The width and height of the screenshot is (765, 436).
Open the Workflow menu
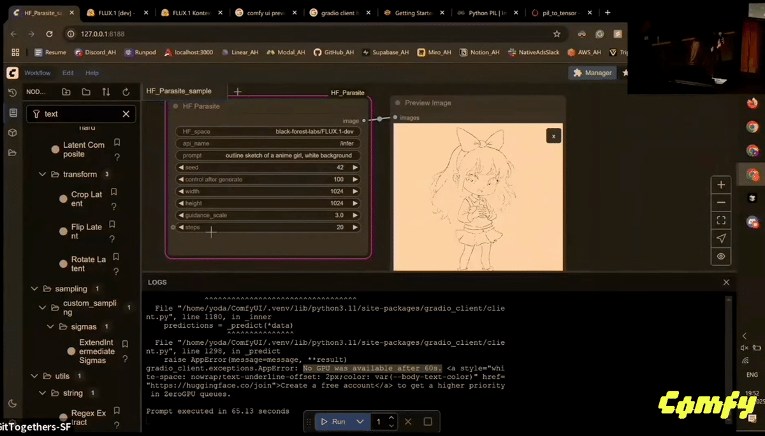[x=37, y=73]
